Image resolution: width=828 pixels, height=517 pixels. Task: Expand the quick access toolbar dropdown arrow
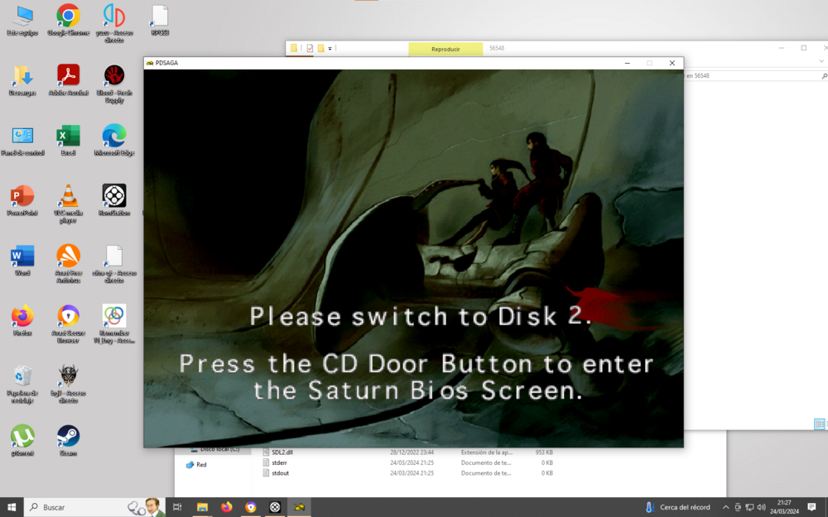(330, 49)
